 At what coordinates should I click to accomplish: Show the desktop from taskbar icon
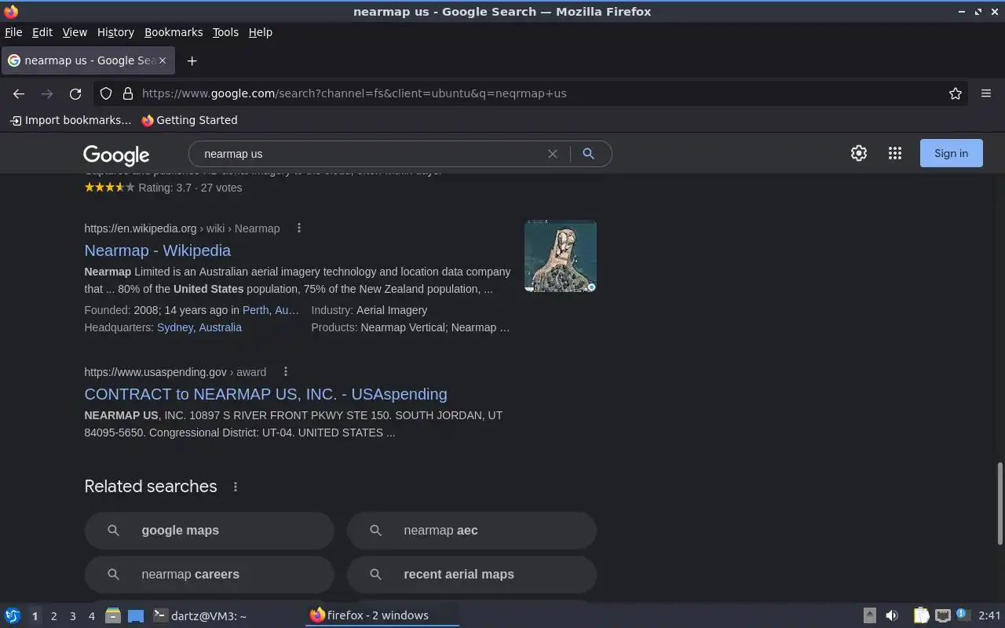tap(136, 615)
